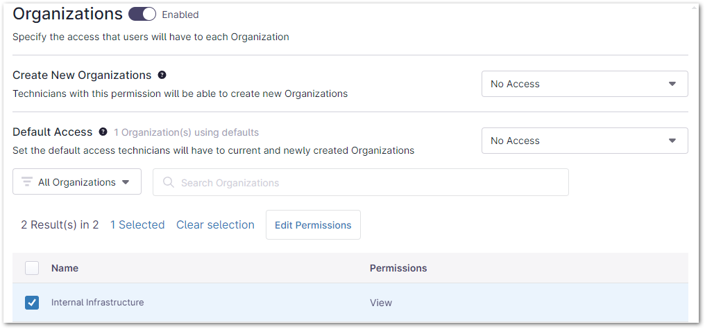Click View permission for Internal Infrastructure
Viewport: 705px width, 329px height.
pos(381,303)
